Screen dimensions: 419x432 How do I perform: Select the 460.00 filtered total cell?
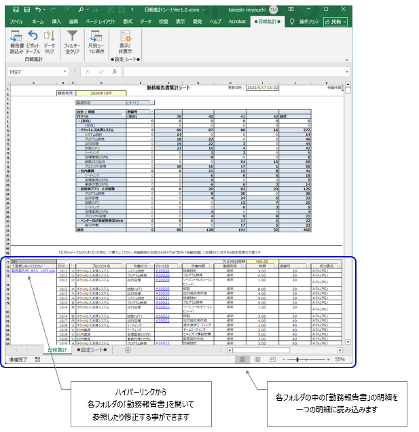pyautogui.click(x=262, y=262)
